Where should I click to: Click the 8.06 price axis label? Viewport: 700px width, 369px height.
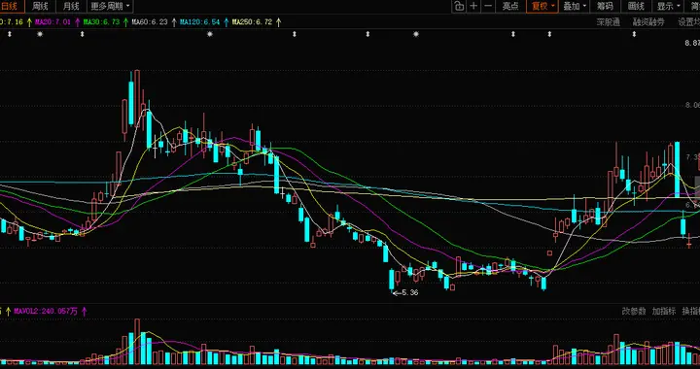tap(692, 105)
